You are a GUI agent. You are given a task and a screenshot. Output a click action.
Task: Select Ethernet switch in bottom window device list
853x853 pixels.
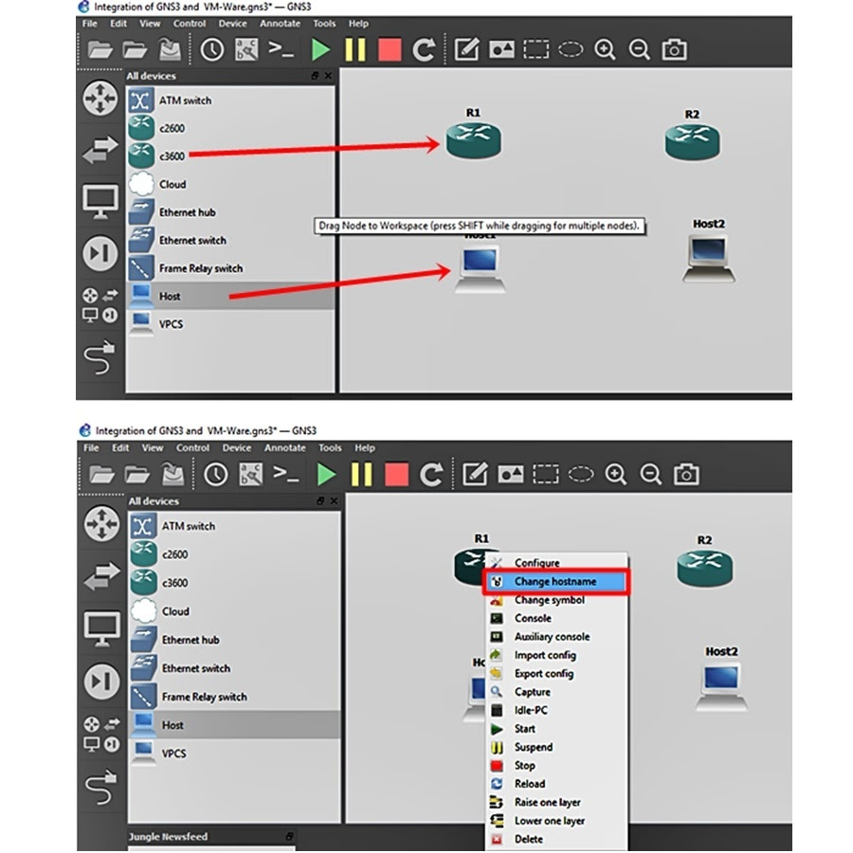234,668
